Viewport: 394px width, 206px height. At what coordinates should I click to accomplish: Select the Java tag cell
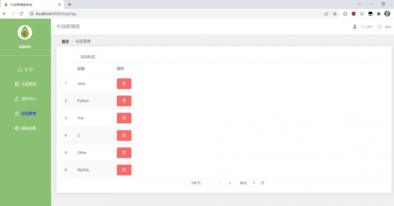coord(94,84)
